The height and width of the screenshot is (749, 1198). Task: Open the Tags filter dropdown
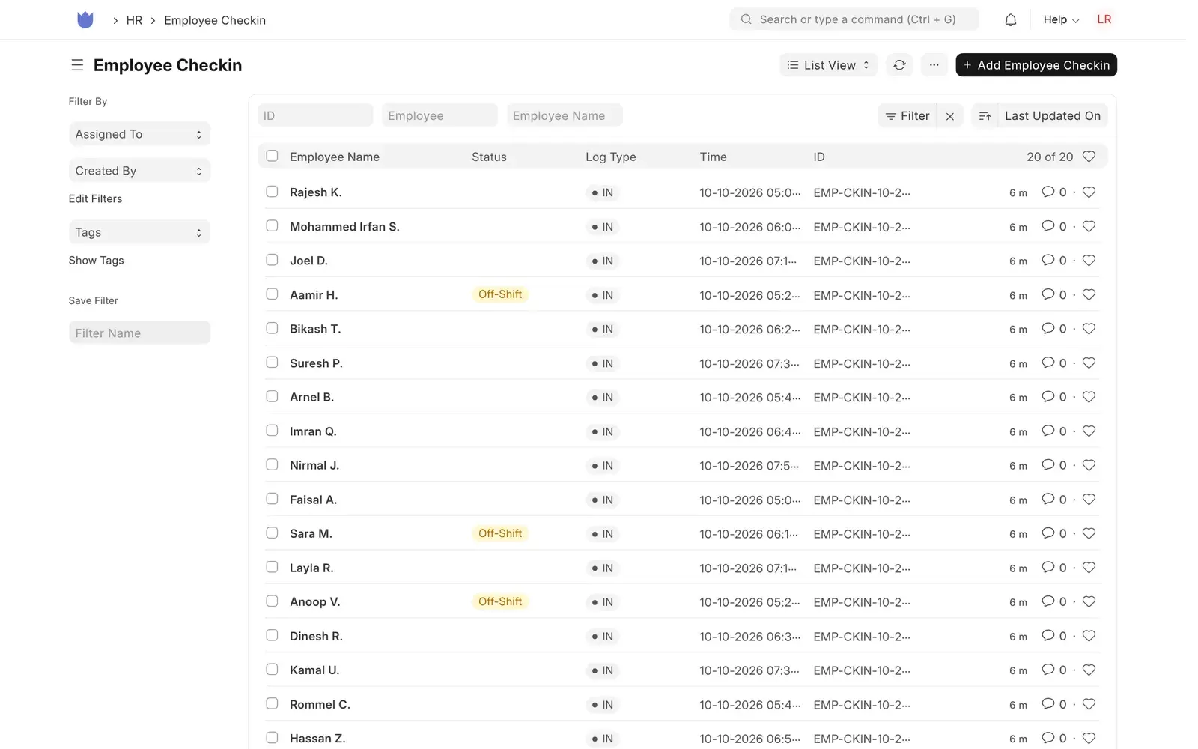point(139,232)
